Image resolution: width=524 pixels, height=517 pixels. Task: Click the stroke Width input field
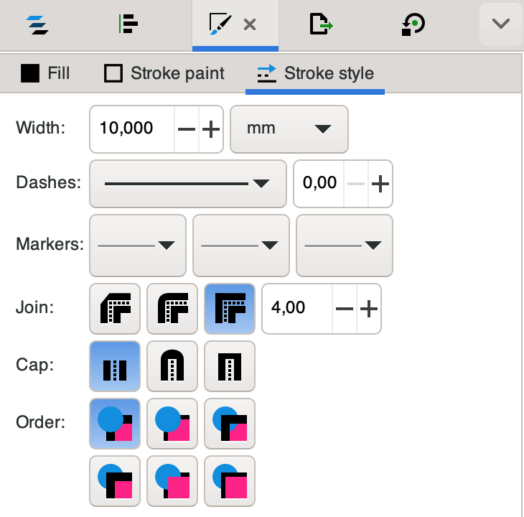click(x=133, y=129)
